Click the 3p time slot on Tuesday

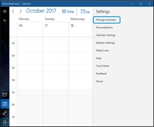[56, 71]
